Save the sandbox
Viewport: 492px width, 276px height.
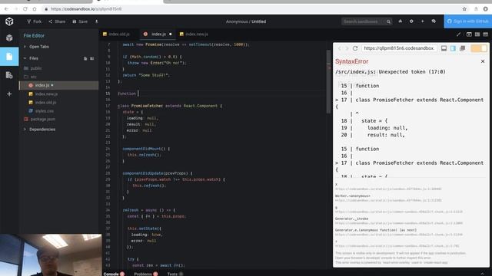point(80,21)
